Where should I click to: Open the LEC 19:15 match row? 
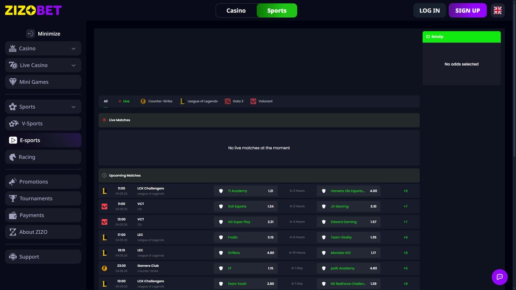(259, 253)
